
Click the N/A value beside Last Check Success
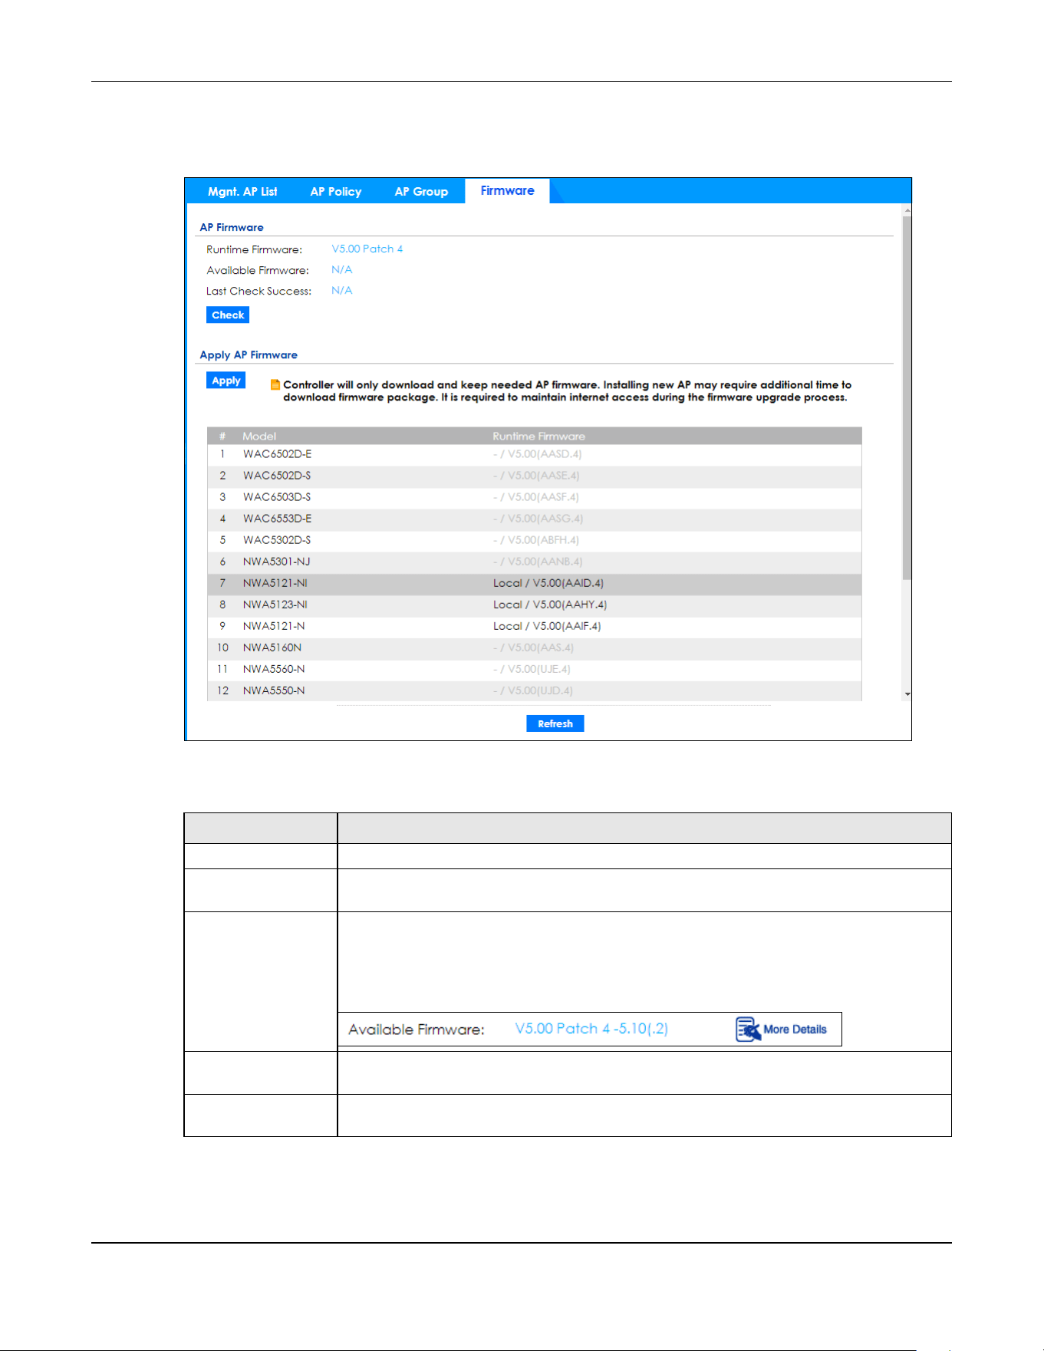tap(342, 290)
